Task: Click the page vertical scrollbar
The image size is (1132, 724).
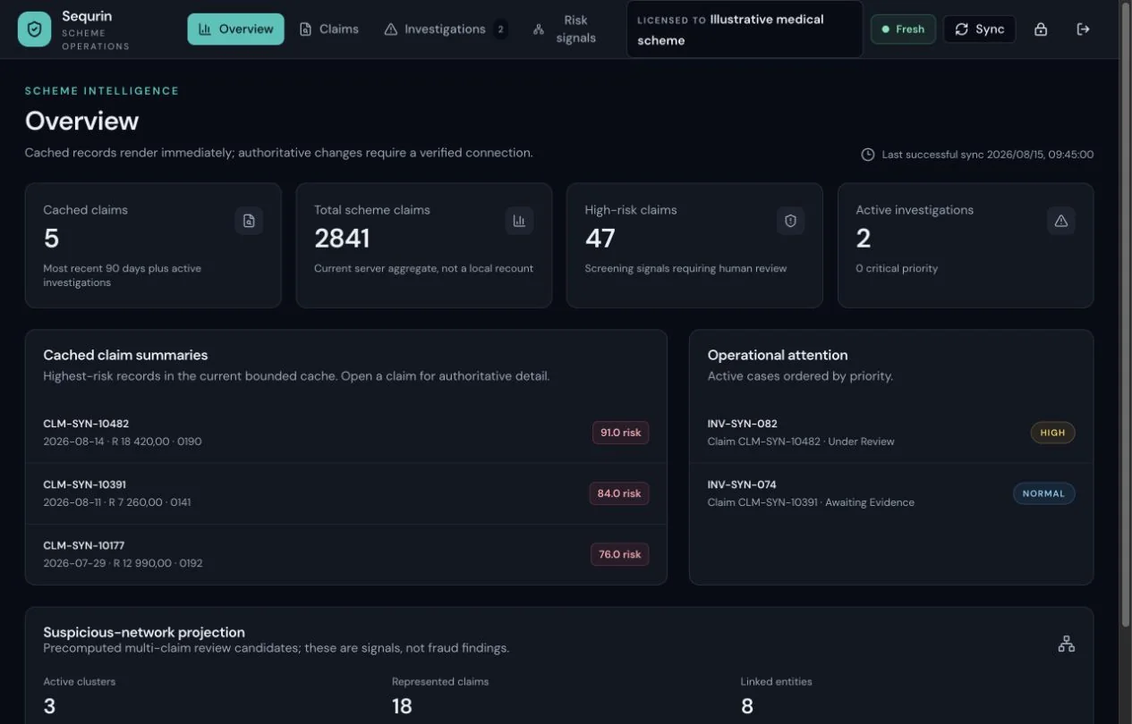Action: pos(1126,313)
